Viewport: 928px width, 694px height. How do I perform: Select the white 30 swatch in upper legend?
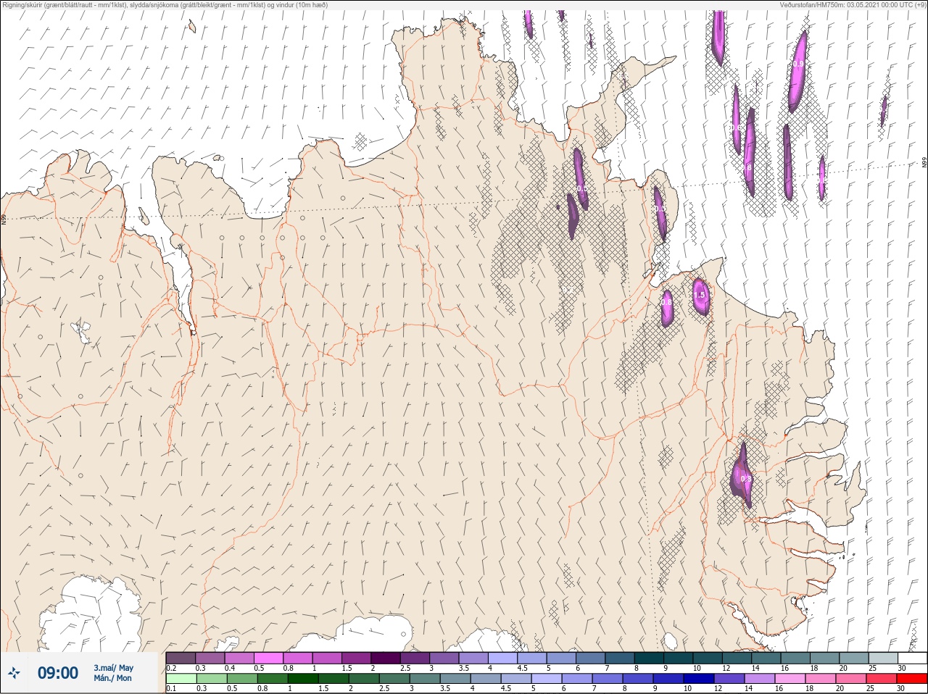(x=912, y=658)
